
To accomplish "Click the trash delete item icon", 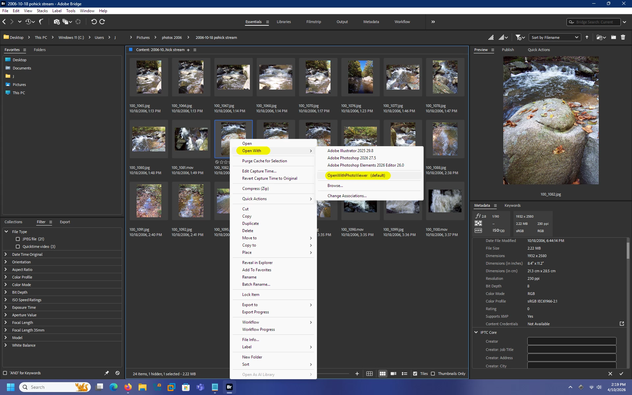I will [623, 38].
